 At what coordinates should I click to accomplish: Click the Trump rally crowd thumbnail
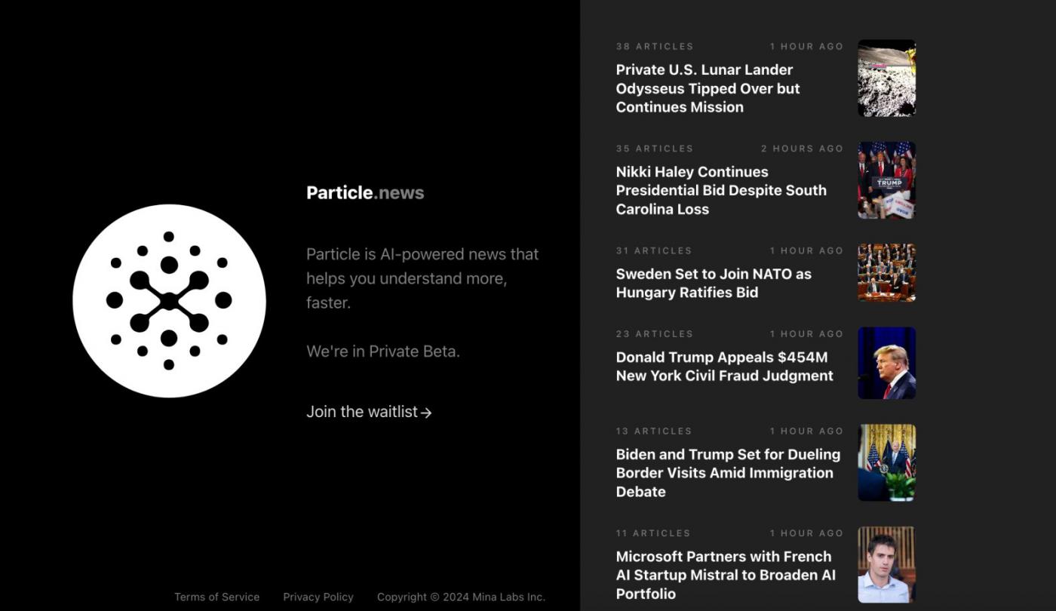pos(887,180)
